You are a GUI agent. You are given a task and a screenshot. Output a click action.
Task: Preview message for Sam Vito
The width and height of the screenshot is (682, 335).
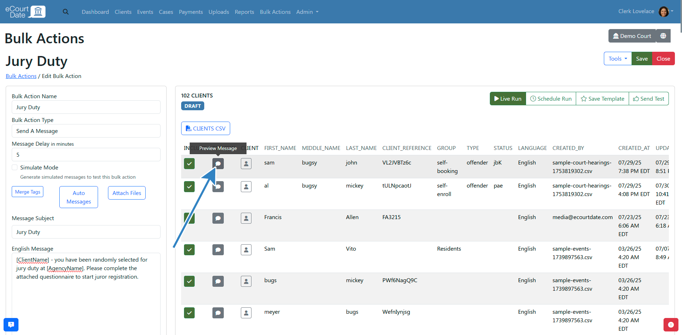218,250
